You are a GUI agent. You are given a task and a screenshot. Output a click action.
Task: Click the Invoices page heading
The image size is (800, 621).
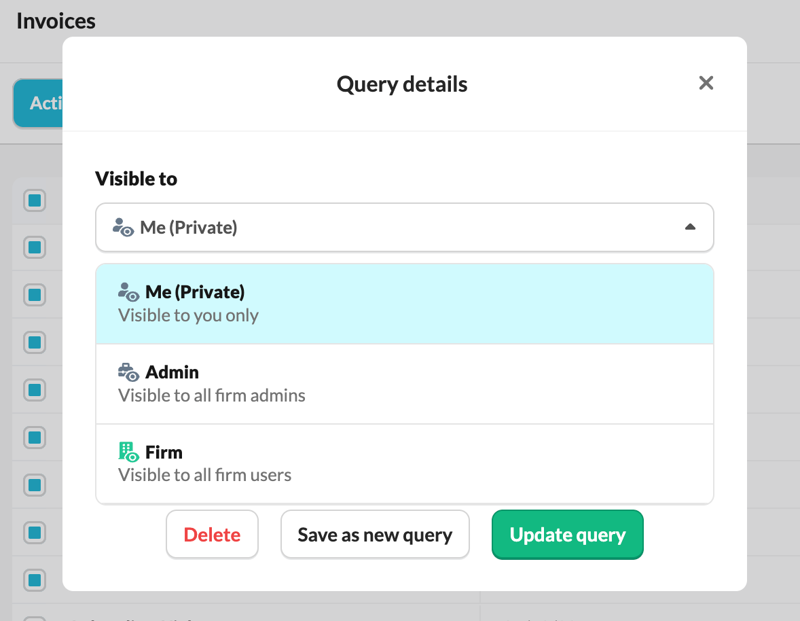coord(56,21)
